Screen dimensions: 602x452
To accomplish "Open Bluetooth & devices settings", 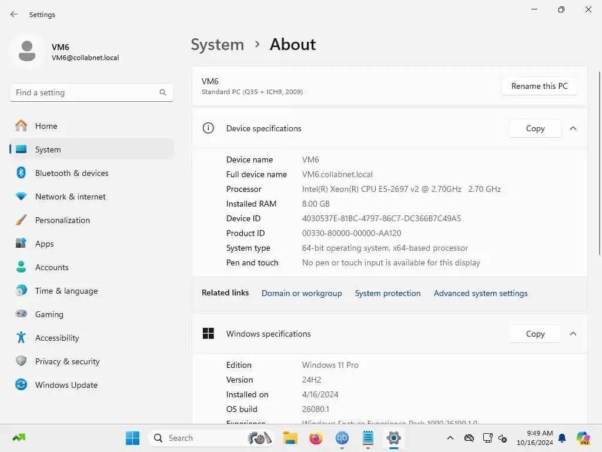I will (91, 173).
